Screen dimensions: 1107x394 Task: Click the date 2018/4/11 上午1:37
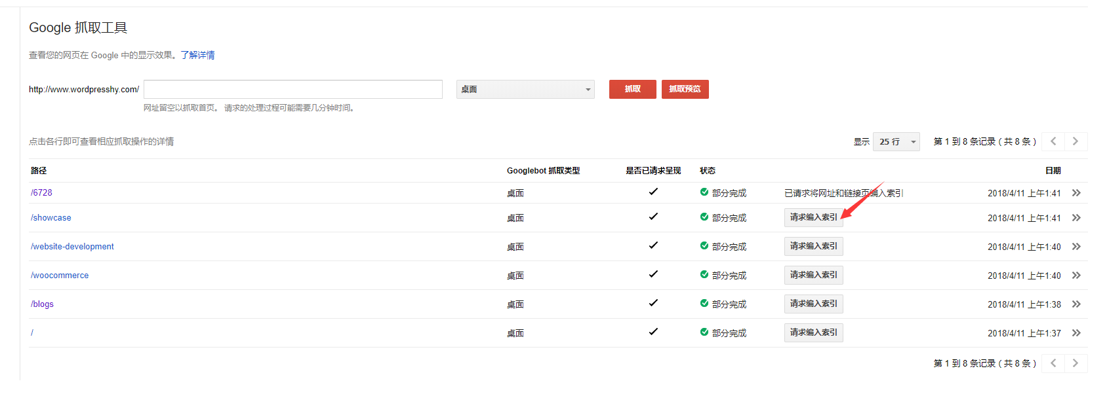click(x=1024, y=333)
